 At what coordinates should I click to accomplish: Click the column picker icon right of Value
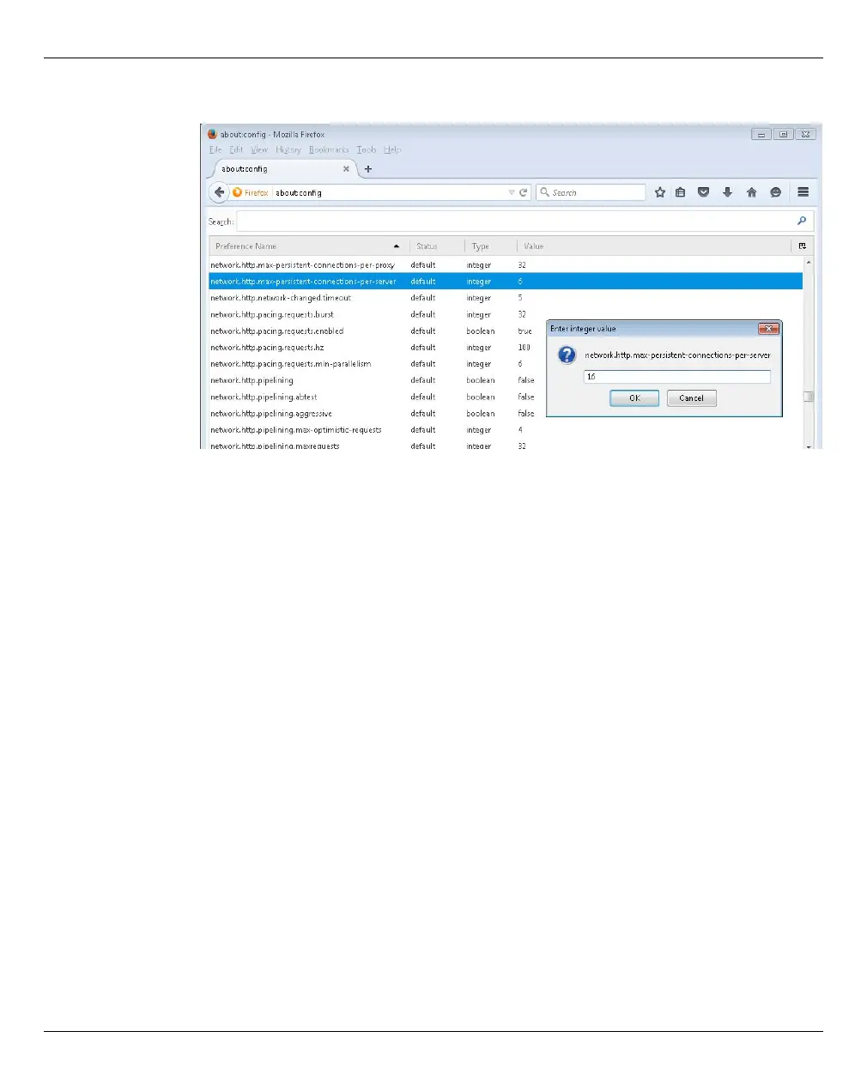pyautogui.click(x=803, y=246)
